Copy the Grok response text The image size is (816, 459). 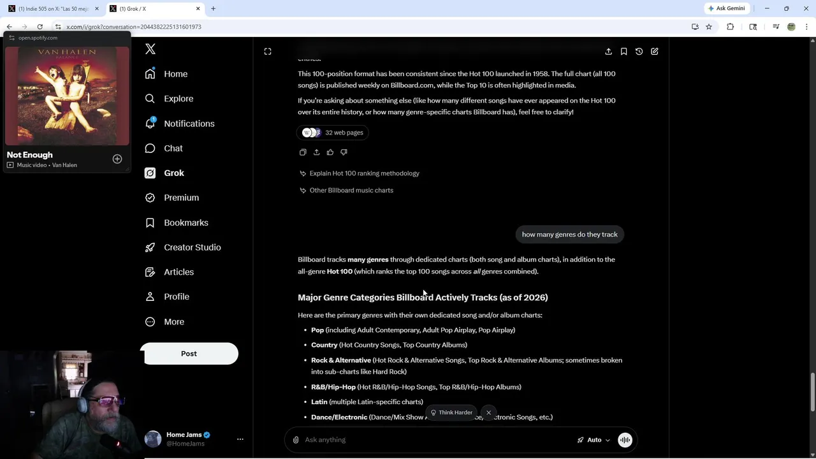[x=303, y=152]
